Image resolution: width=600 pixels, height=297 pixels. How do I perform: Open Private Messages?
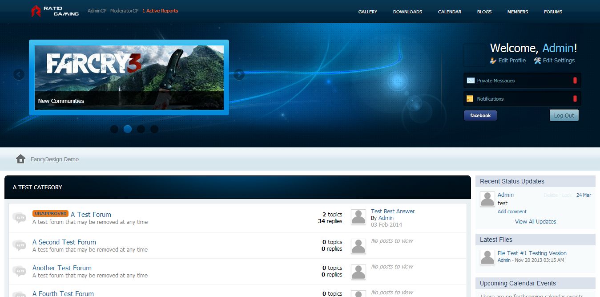tap(522, 81)
